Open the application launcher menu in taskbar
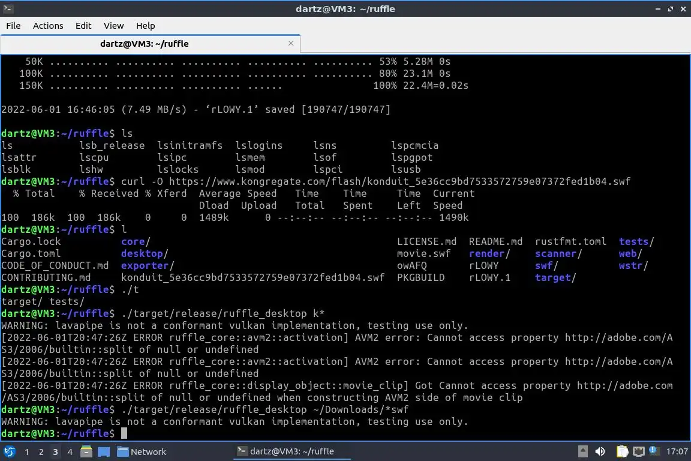This screenshot has width=691, height=461. click(9, 451)
